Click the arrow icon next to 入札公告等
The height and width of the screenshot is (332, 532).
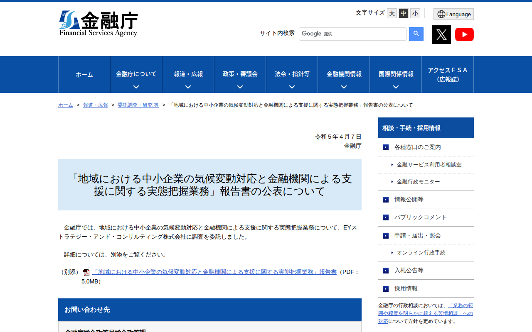click(385, 270)
